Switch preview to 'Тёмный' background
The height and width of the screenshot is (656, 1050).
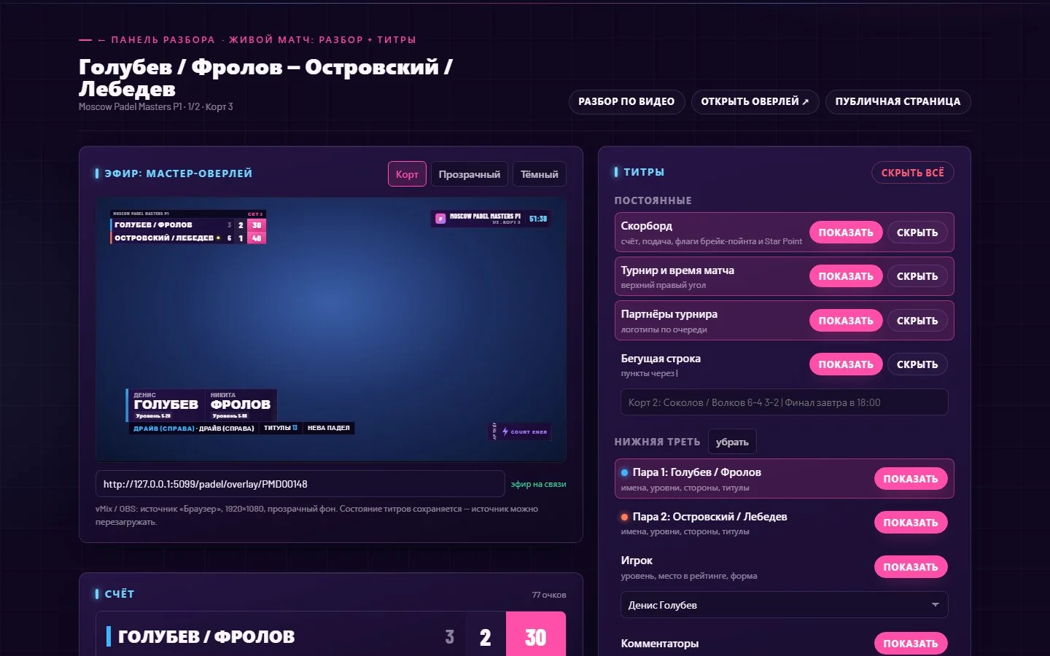pos(540,174)
